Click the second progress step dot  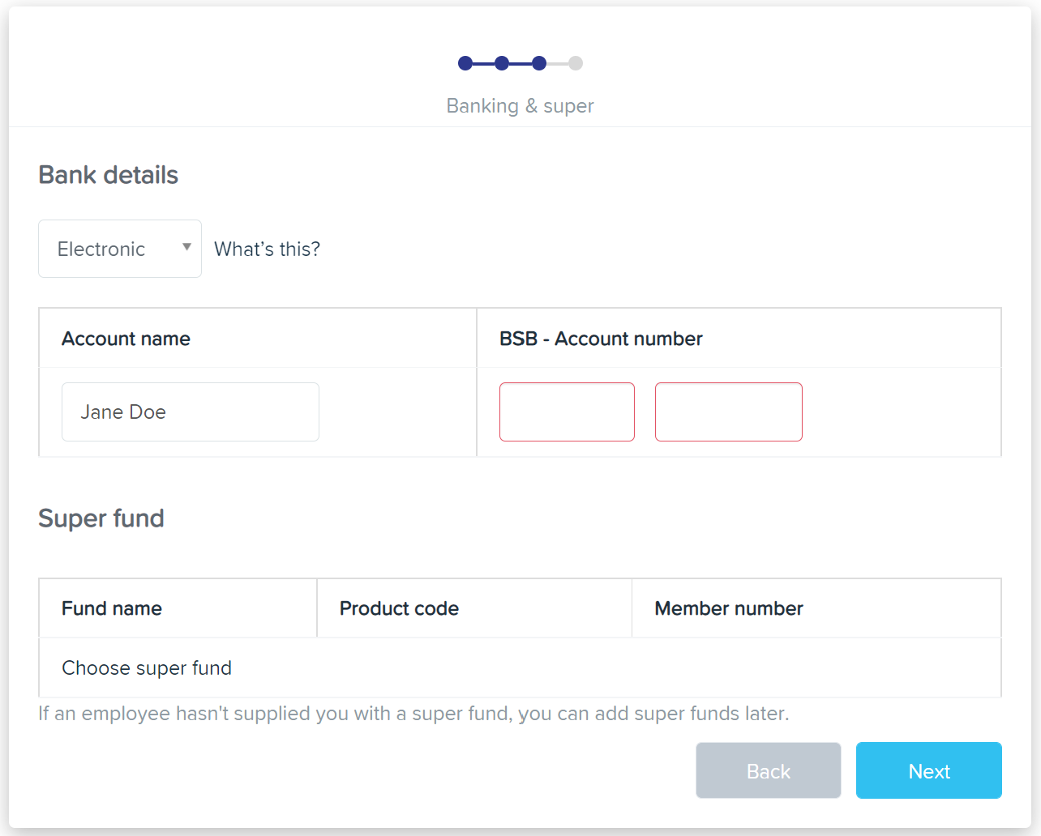pos(502,63)
